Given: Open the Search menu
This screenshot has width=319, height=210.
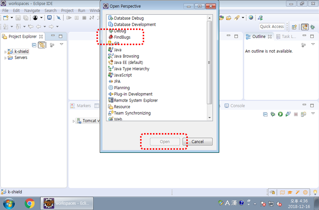Looking at the screenshot, I should (50, 10).
